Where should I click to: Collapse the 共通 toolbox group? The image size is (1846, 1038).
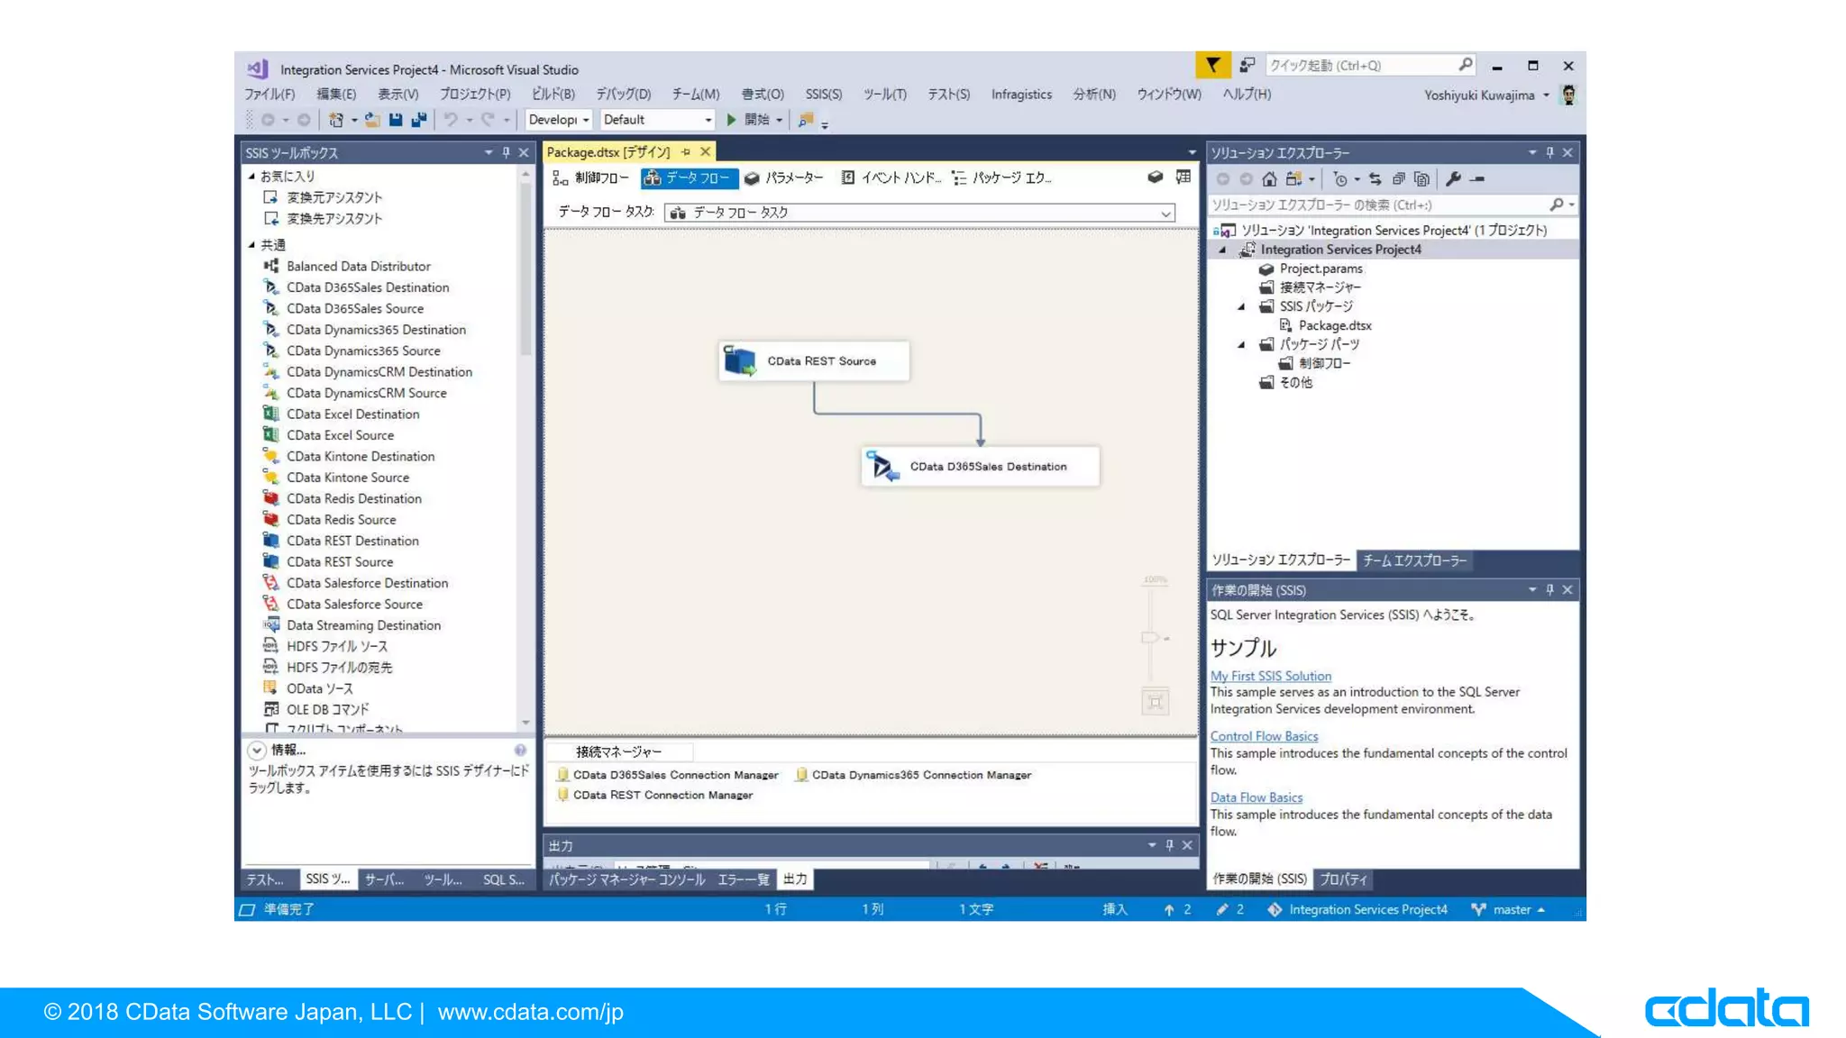[x=252, y=245]
